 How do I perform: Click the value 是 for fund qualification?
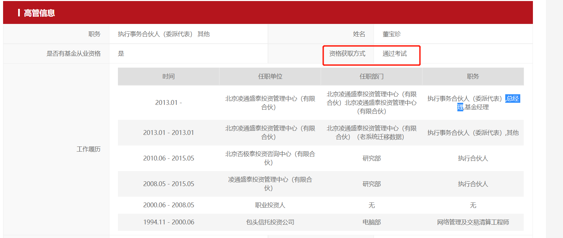[121, 54]
